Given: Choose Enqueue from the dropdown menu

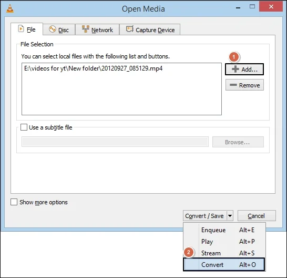Looking at the screenshot, I should 224,230.
